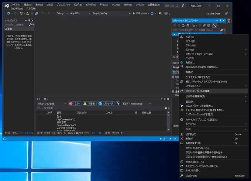
Task: Click the show all files icon in Solution Explorer
Action: [x=209, y=25]
